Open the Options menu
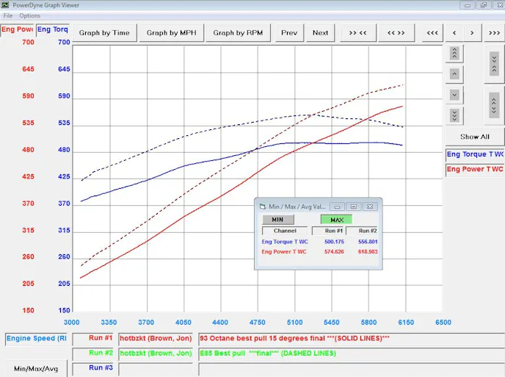505x377 pixels. [30, 15]
